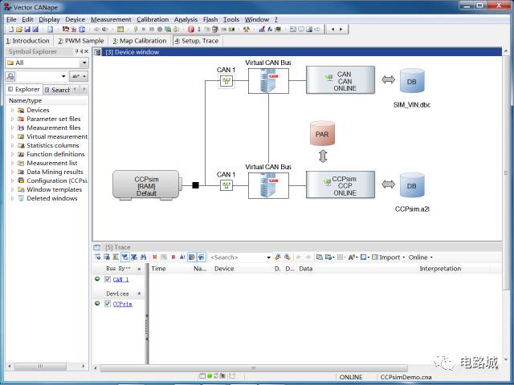
Task: Collapse the Bus Systems group in Trace
Action: [x=139, y=269]
